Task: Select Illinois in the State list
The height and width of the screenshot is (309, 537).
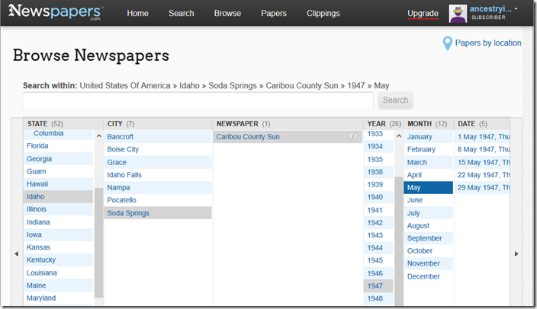Action: point(58,209)
